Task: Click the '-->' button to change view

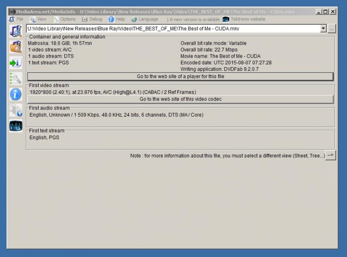Action: [330, 155]
